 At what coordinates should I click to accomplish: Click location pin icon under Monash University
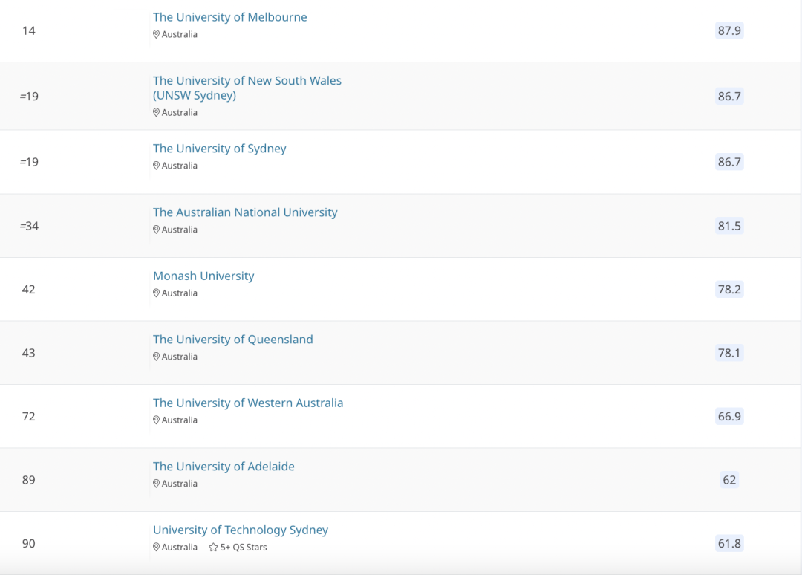pos(156,293)
